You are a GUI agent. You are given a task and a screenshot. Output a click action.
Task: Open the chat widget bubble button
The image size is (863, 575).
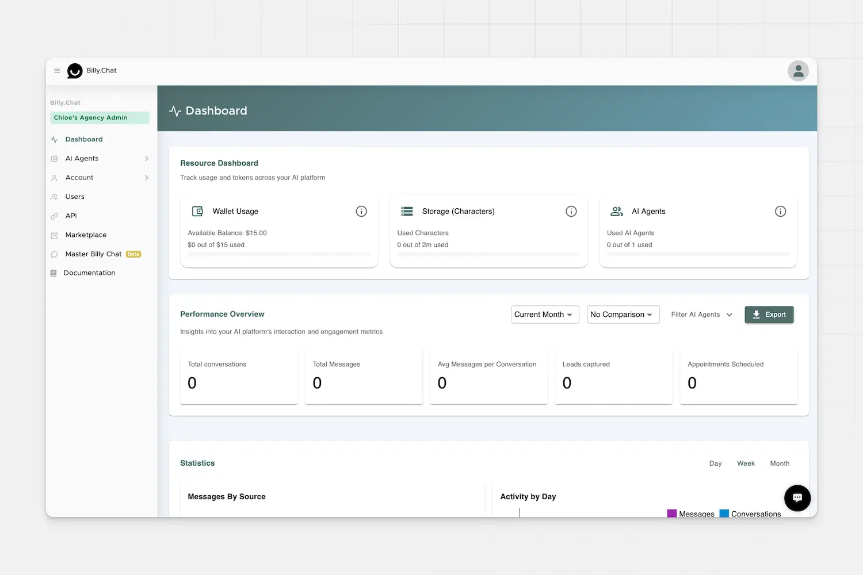coord(797,498)
